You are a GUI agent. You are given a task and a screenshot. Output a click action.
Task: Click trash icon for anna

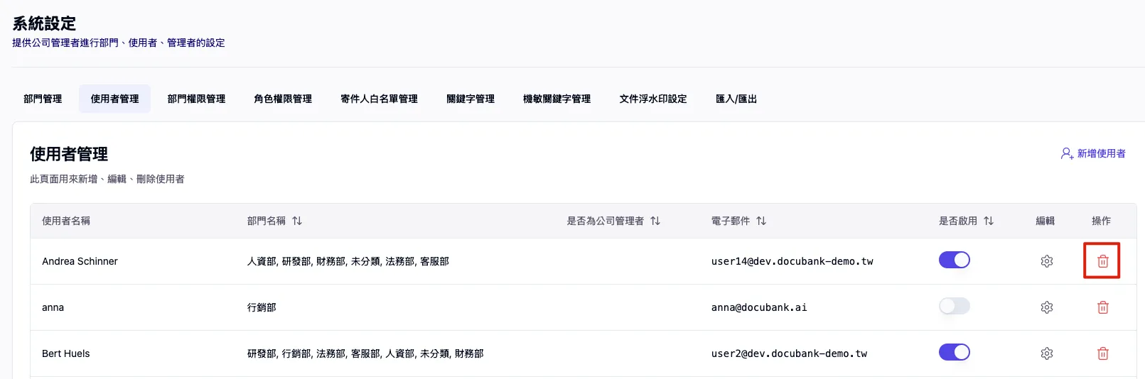tap(1102, 307)
